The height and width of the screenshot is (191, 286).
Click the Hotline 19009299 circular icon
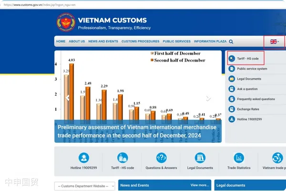point(84,158)
